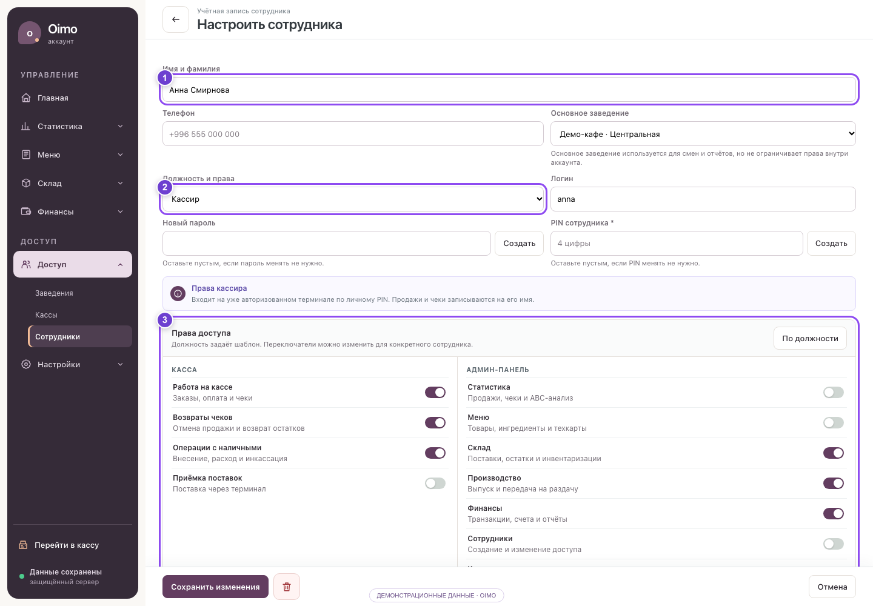The width and height of the screenshot is (873, 606).
Task: Go to Главная page
Action: pos(73,98)
